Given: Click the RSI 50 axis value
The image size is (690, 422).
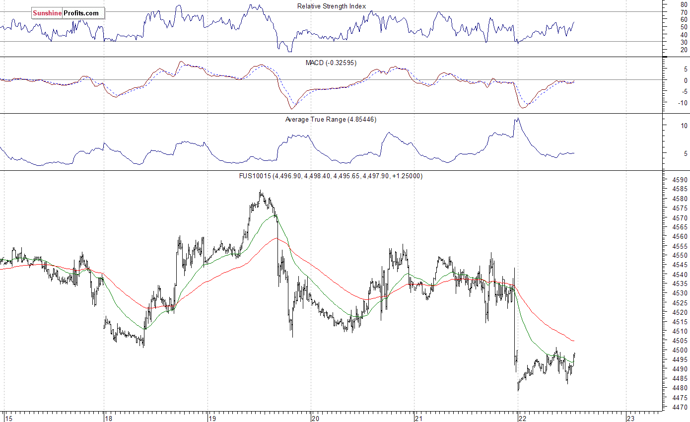Looking at the screenshot, I should [684, 27].
